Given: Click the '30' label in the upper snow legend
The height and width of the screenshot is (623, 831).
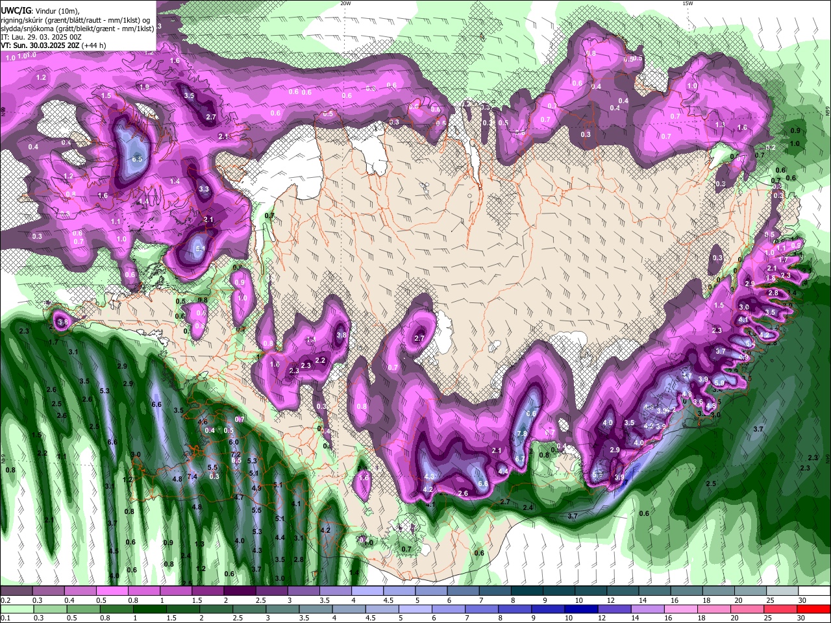Looking at the screenshot, I should pyautogui.click(x=802, y=601).
